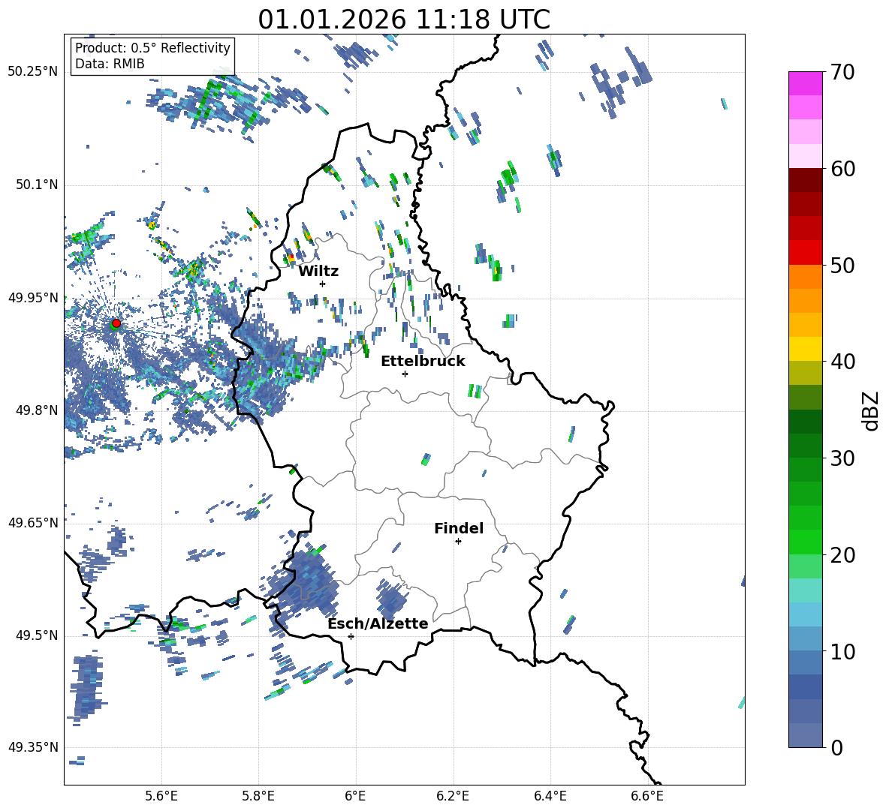The image size is (889, 811).
Task: Select the Esch/Alzette city label
Action: click(x=378, y=624)
